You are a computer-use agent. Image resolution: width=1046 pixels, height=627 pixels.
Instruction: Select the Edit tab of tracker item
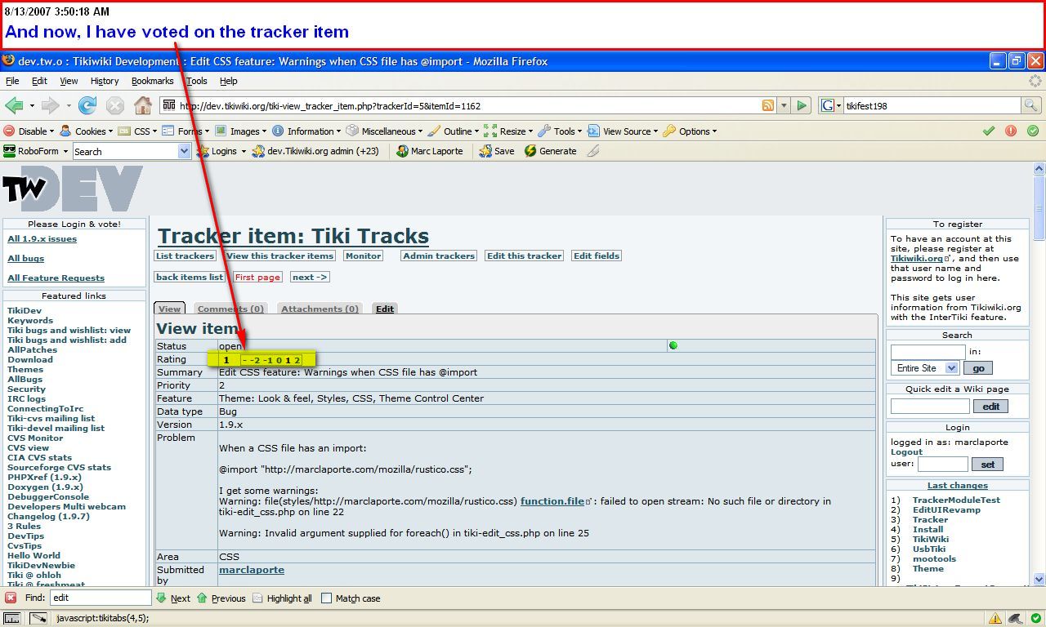385,309
